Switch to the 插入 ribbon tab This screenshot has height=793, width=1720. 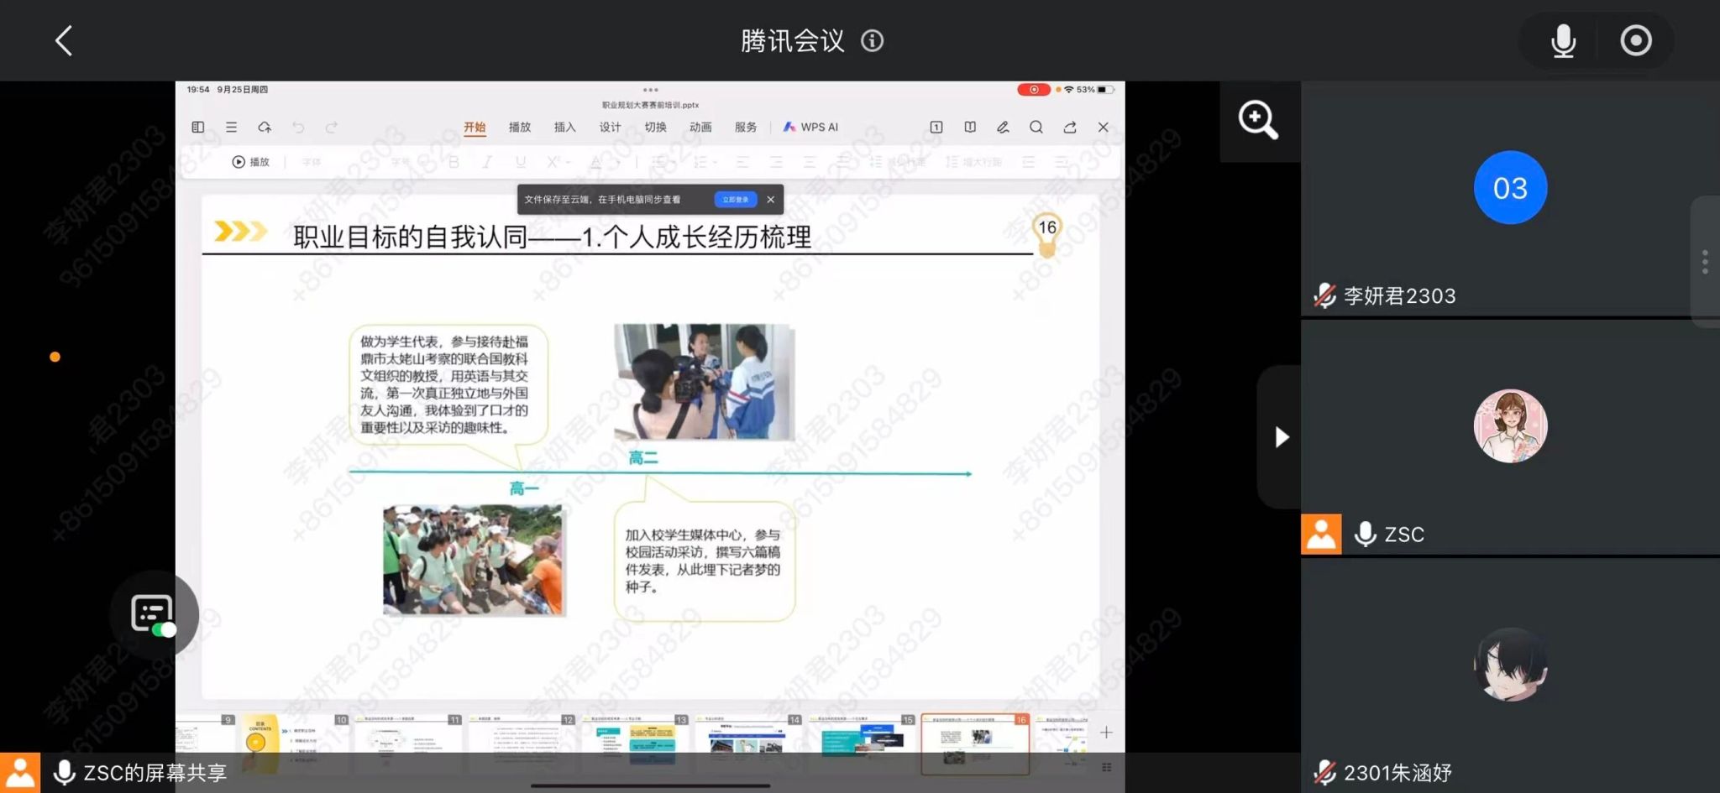point(564,128)
